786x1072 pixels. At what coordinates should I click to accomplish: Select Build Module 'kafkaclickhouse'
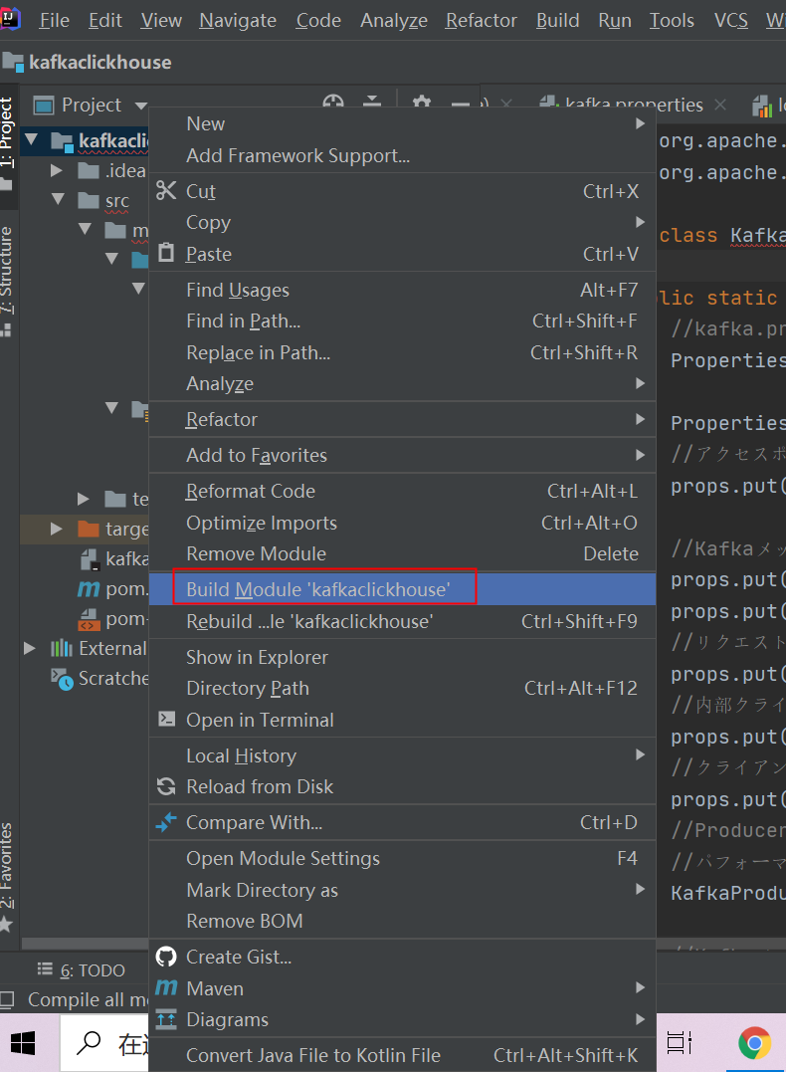[x=402, y=588]
